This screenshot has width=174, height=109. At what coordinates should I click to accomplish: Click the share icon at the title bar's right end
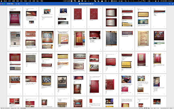coord(173,4)
